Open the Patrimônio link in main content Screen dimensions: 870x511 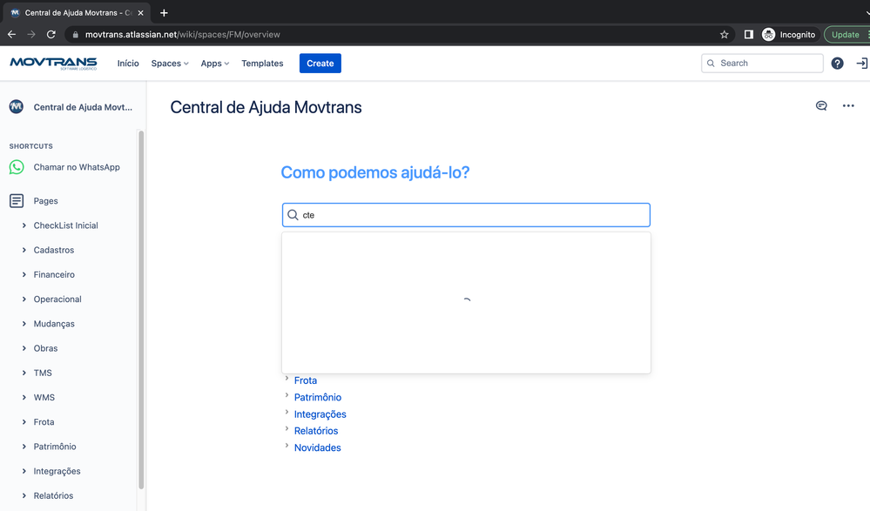pos(318,397)
